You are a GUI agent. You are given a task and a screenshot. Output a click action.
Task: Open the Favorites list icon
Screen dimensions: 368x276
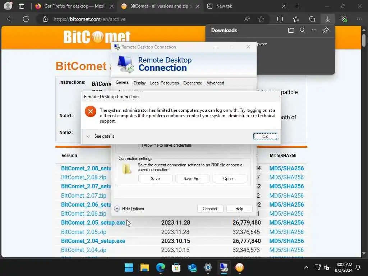(296, 19)
